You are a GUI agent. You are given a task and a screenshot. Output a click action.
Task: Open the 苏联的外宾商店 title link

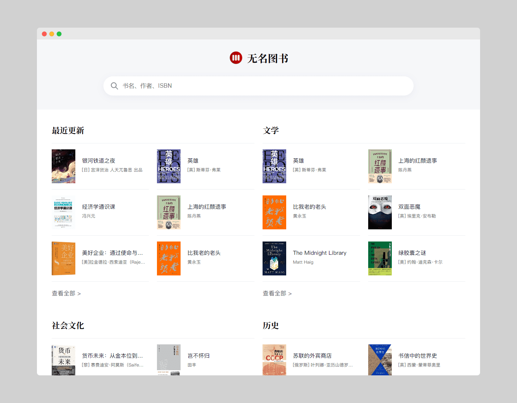click(312, 355)
